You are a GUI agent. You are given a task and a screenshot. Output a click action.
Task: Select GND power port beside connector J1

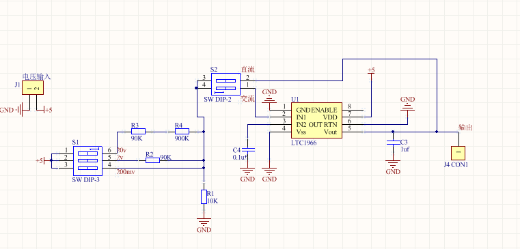[11, 110]
